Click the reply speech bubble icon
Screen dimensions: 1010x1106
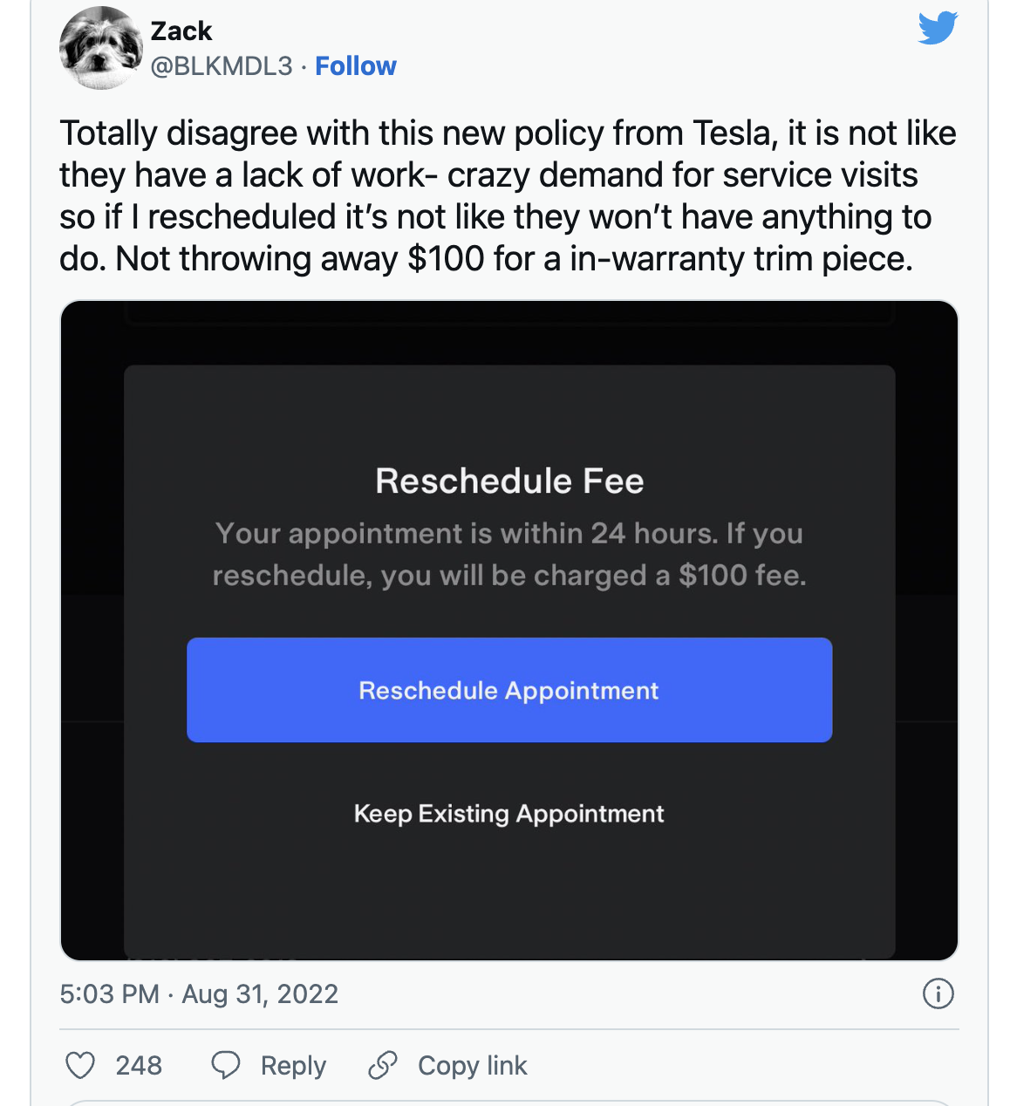tap(226, 1066)
